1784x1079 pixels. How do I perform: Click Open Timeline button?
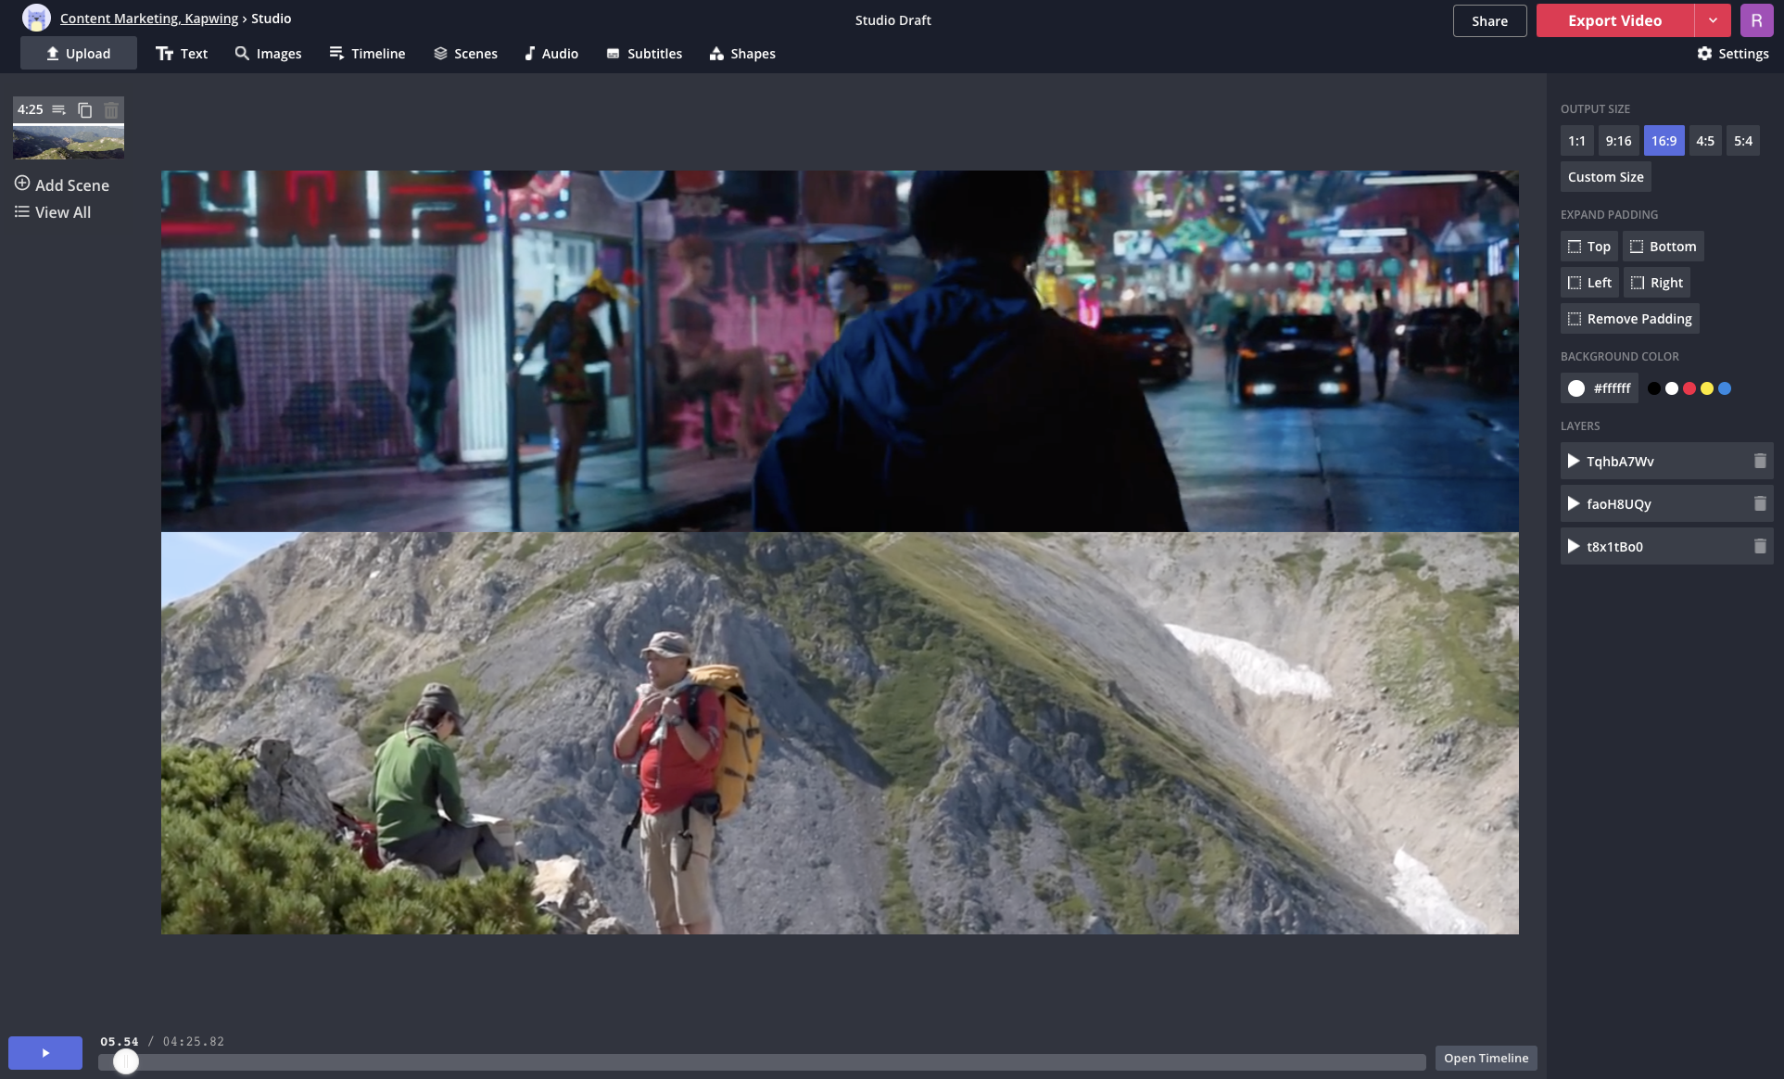1486,1058
